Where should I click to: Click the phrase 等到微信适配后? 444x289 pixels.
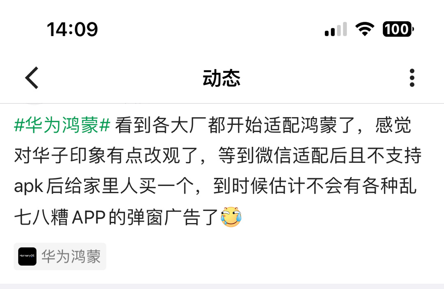(x=283, y=155)
